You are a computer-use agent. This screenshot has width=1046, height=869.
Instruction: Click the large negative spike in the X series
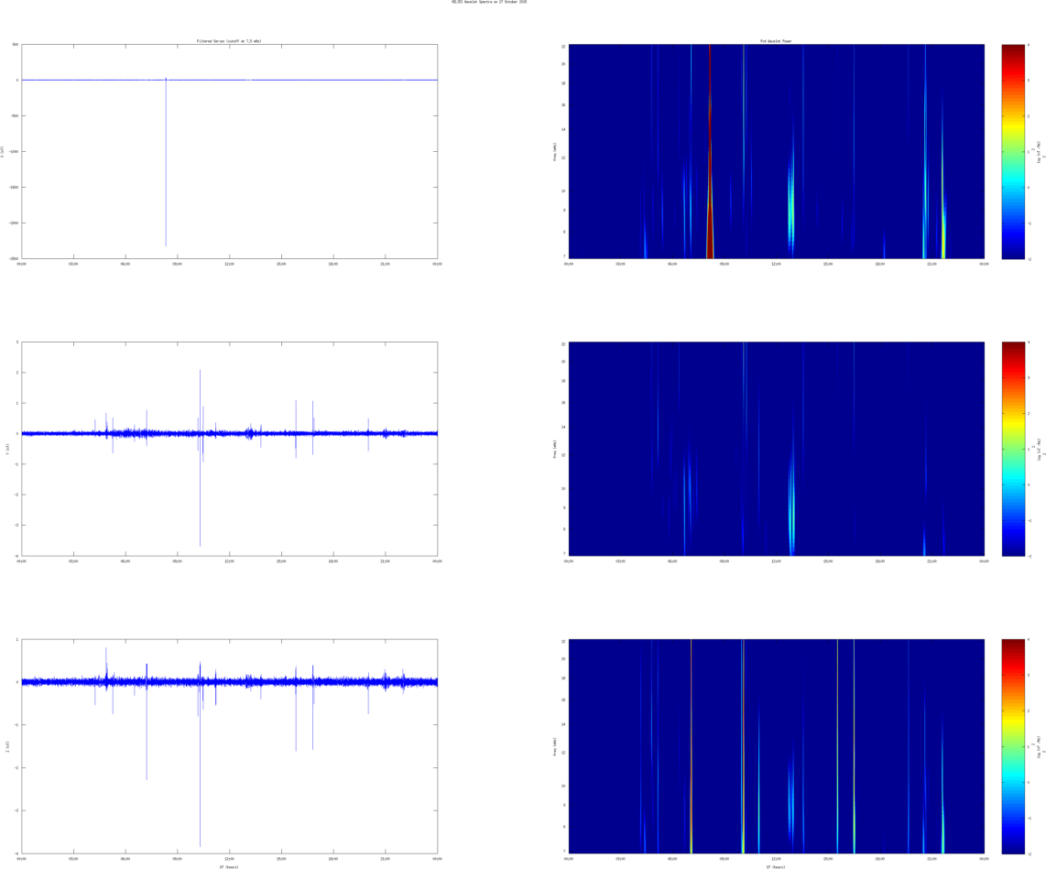(166, 163)
